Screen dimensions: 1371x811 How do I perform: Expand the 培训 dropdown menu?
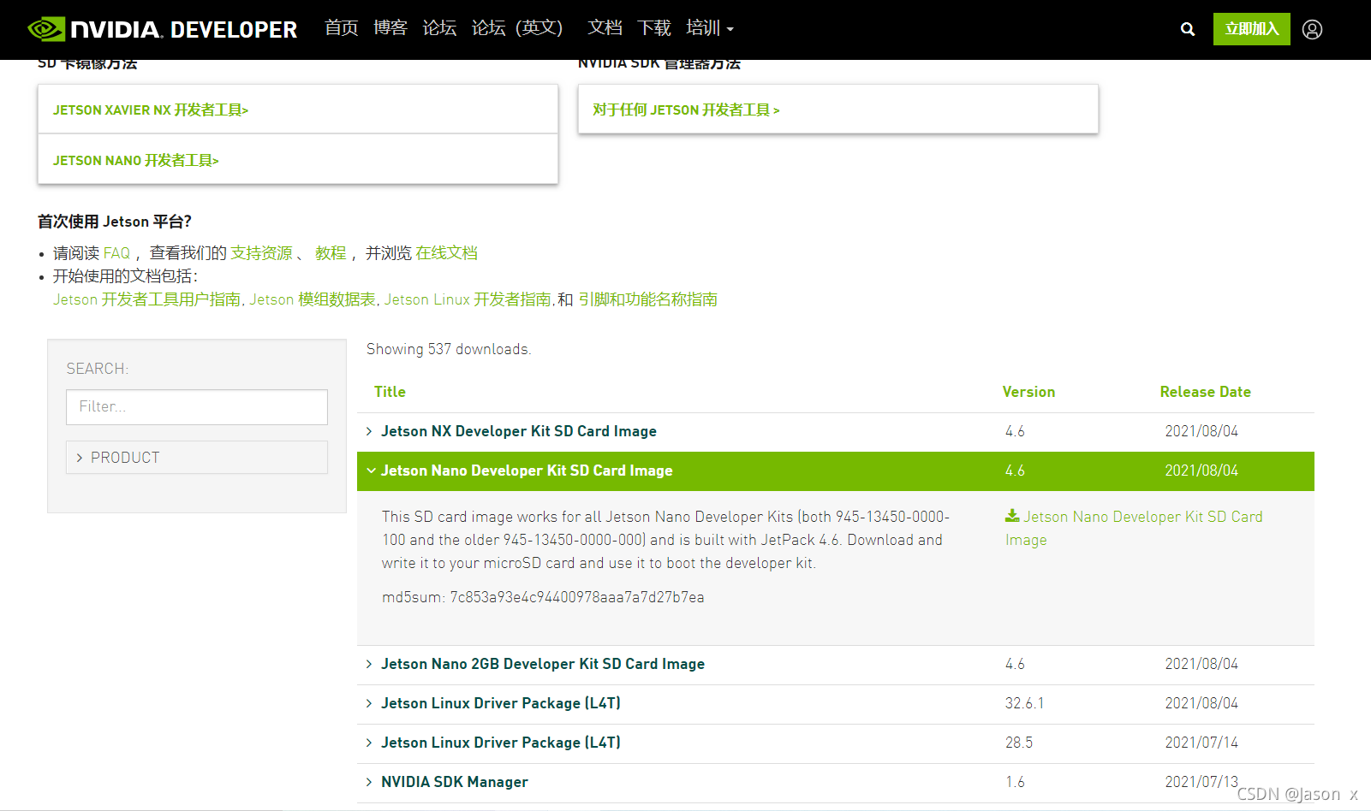pyautogui.click(x=710, y=28)
